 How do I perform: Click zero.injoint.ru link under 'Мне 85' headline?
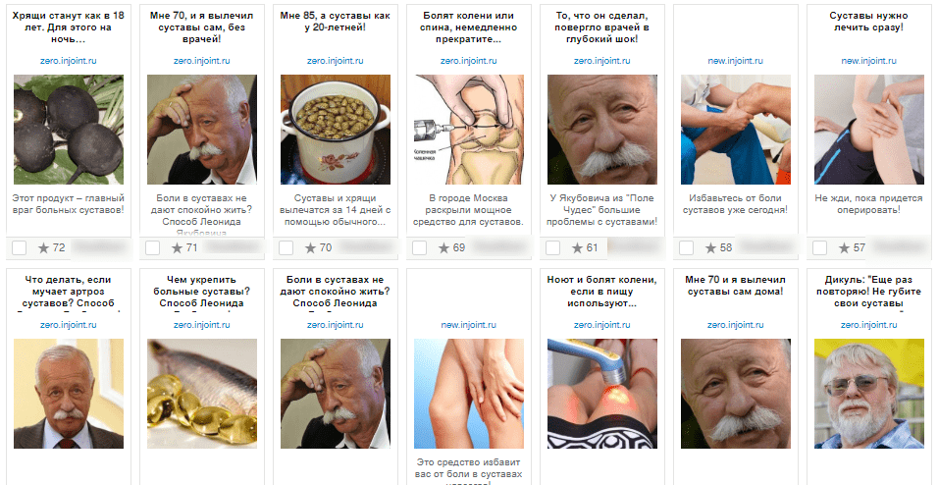336,61
